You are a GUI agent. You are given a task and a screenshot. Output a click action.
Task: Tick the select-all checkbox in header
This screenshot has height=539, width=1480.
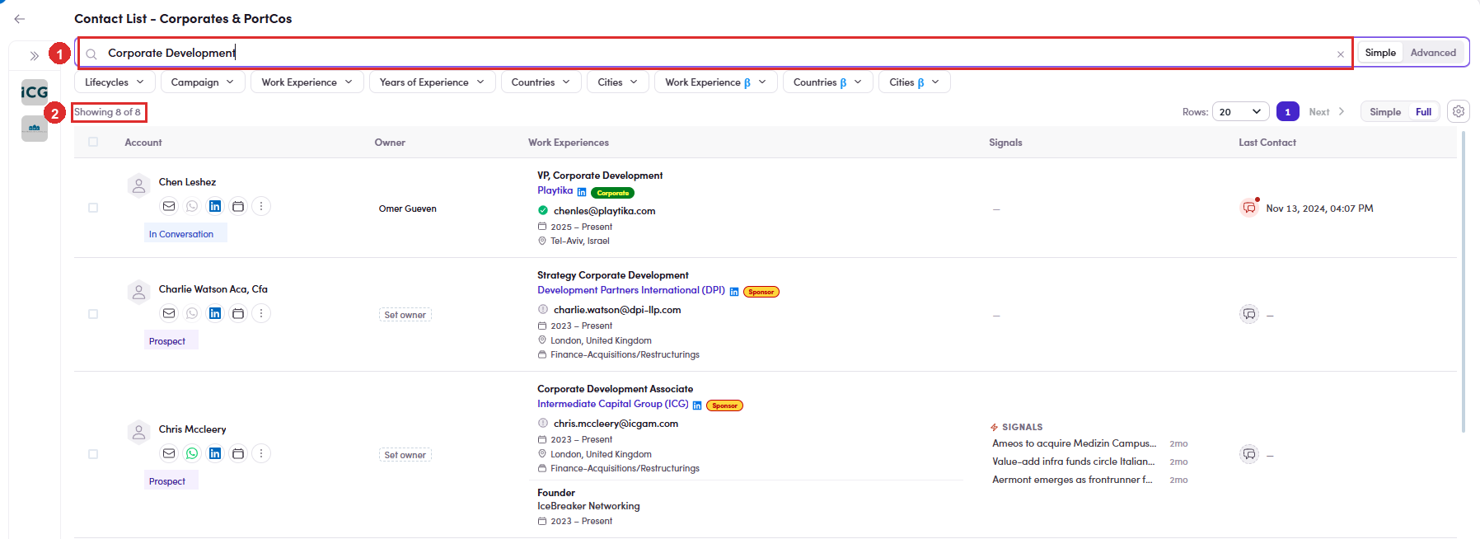point(93,142)
